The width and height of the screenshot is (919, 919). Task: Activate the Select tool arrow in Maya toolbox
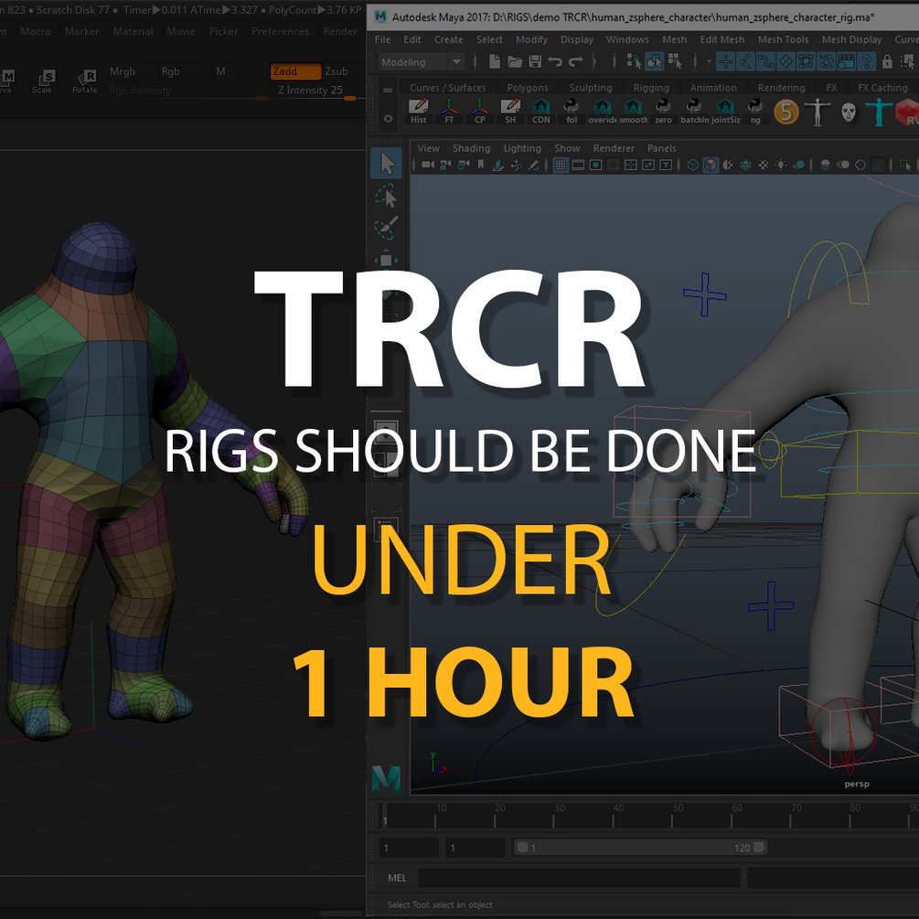click(387, 164)
